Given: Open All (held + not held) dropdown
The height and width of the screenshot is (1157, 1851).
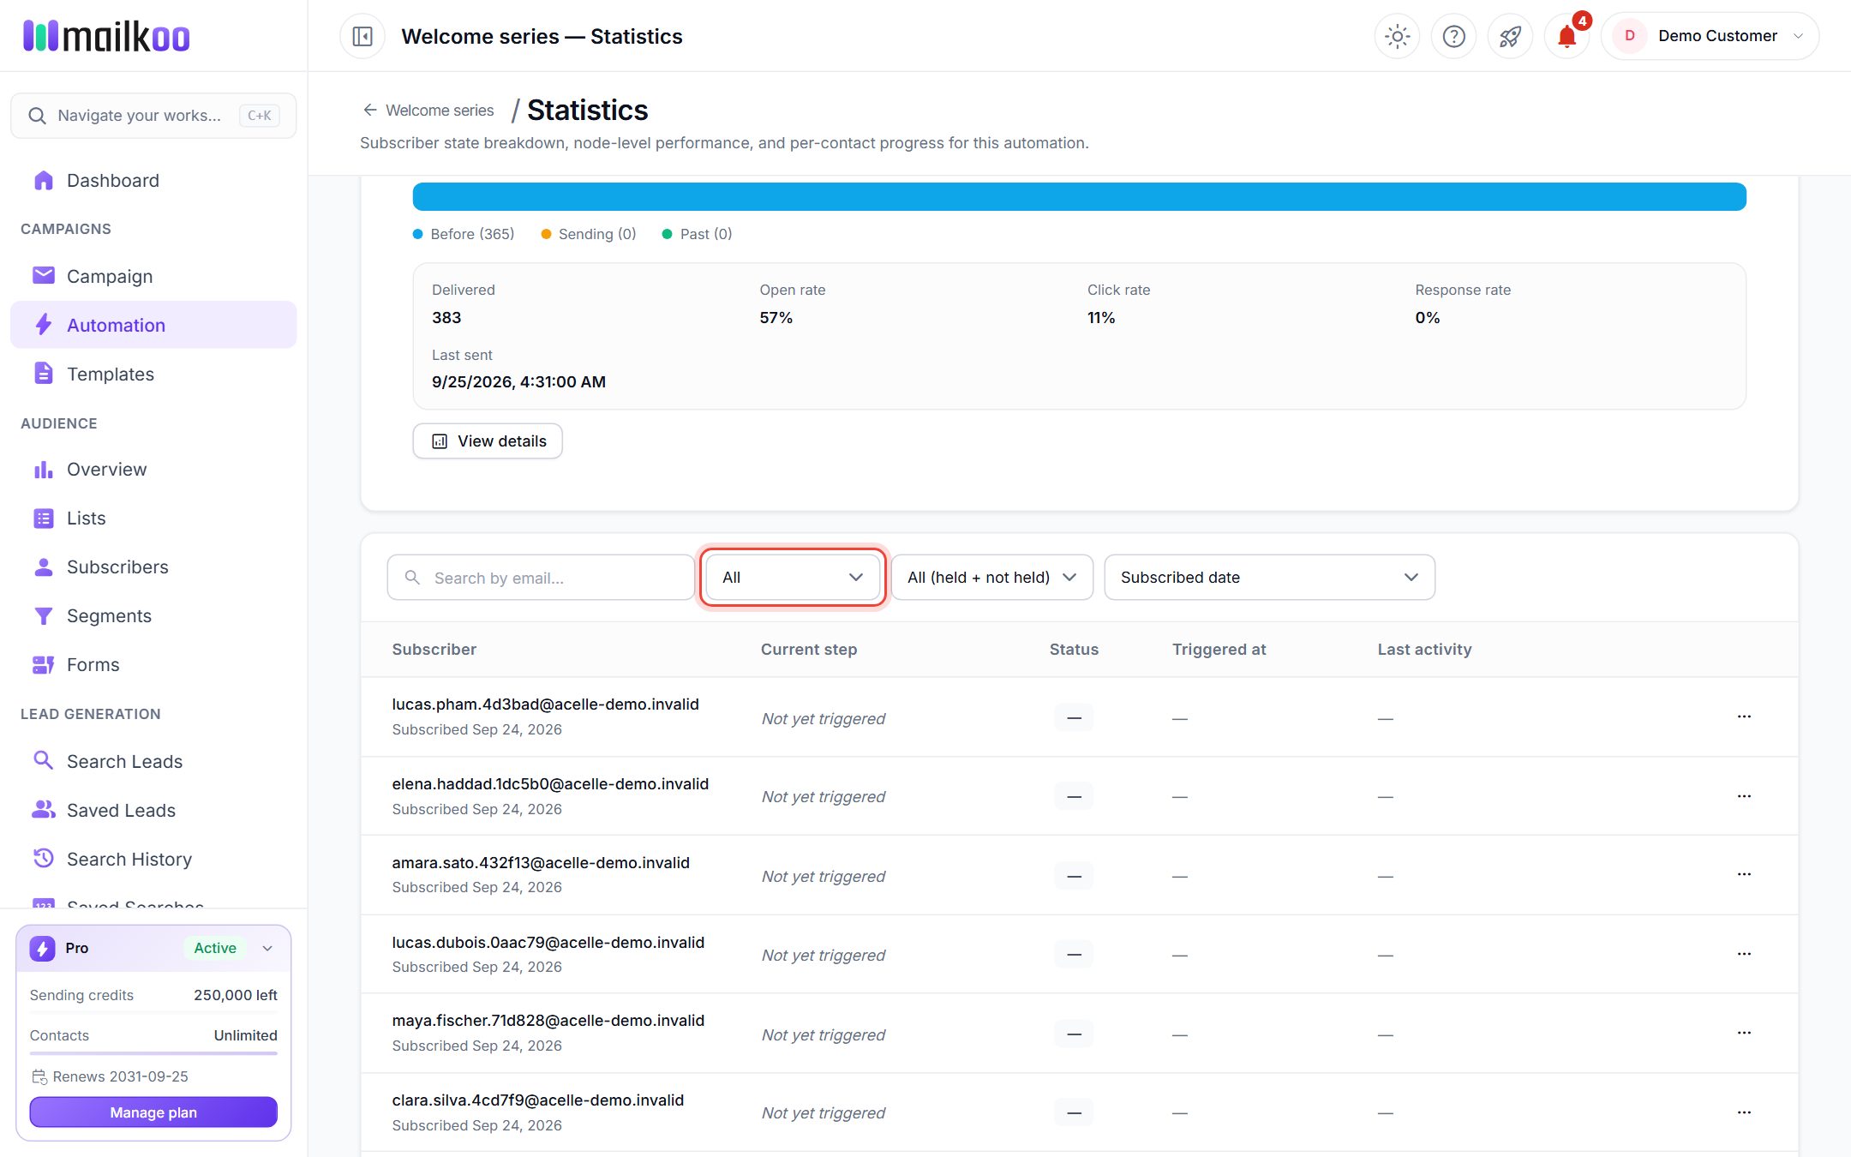Looking at the screenshot, I should tap(992, 577).
